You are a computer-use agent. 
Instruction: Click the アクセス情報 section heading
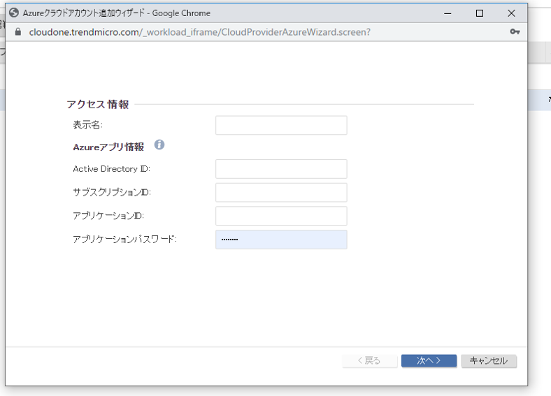tap(98, 104)
